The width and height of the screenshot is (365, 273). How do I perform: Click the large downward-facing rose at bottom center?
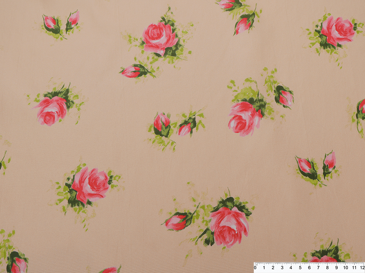229,225
